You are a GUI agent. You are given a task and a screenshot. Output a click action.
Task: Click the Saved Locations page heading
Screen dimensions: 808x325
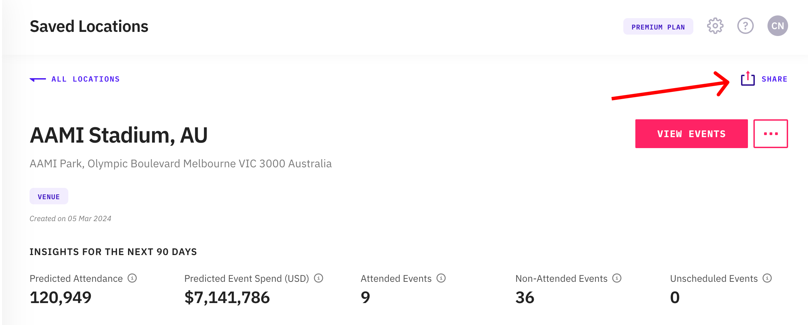(x=89, y=26)
